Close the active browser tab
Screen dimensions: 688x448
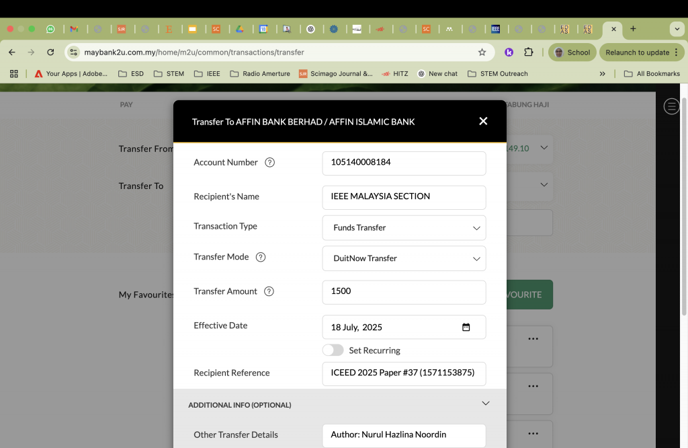tap(614, 29)
